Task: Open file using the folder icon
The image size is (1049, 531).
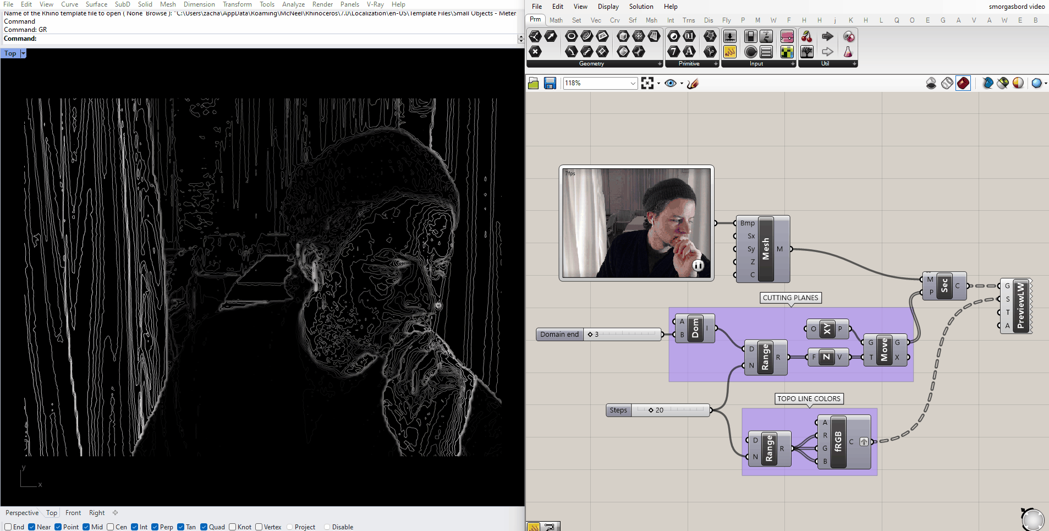Action: tap(533, 83)
